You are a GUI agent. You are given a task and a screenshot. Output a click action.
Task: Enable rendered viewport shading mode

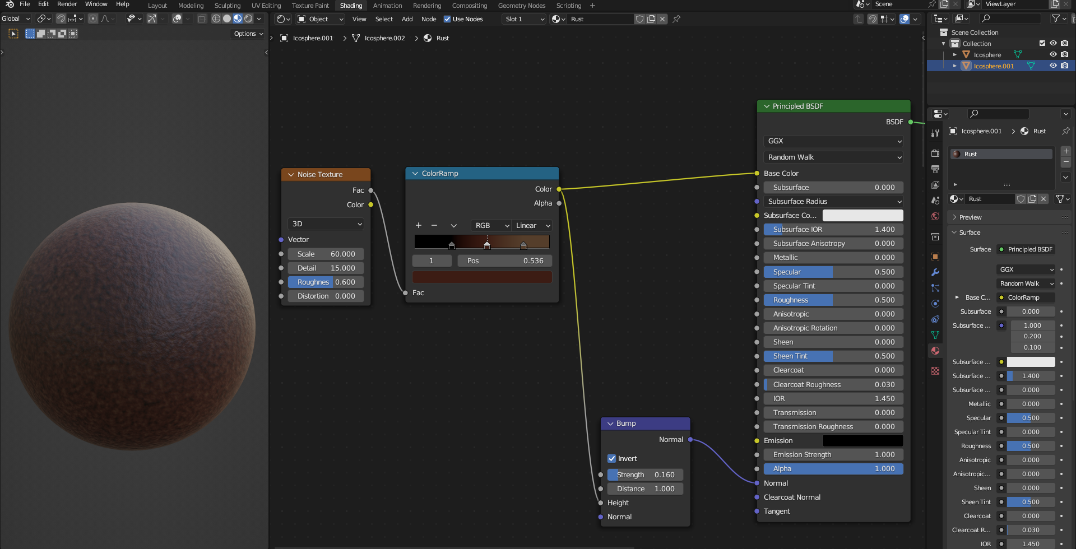coord(248,18)
